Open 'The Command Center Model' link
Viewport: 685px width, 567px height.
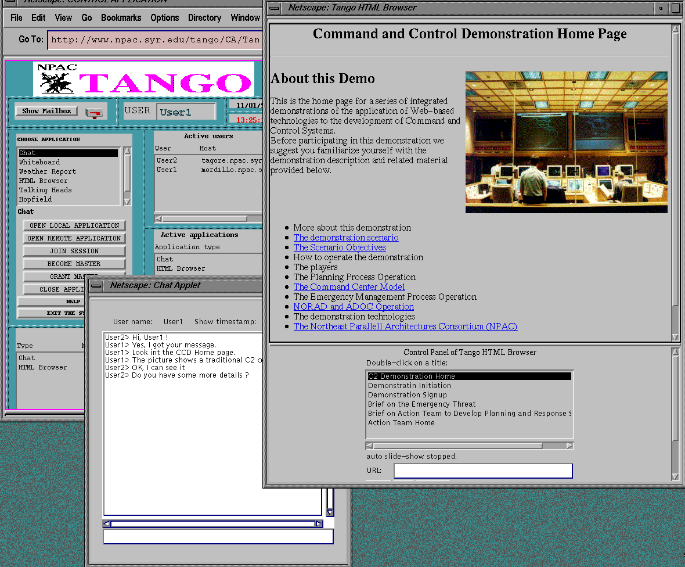coord(349,287)
